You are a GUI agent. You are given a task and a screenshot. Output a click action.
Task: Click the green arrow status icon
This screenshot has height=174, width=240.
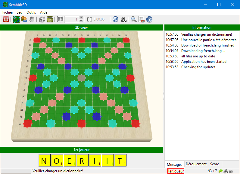(x=220, y=171)
